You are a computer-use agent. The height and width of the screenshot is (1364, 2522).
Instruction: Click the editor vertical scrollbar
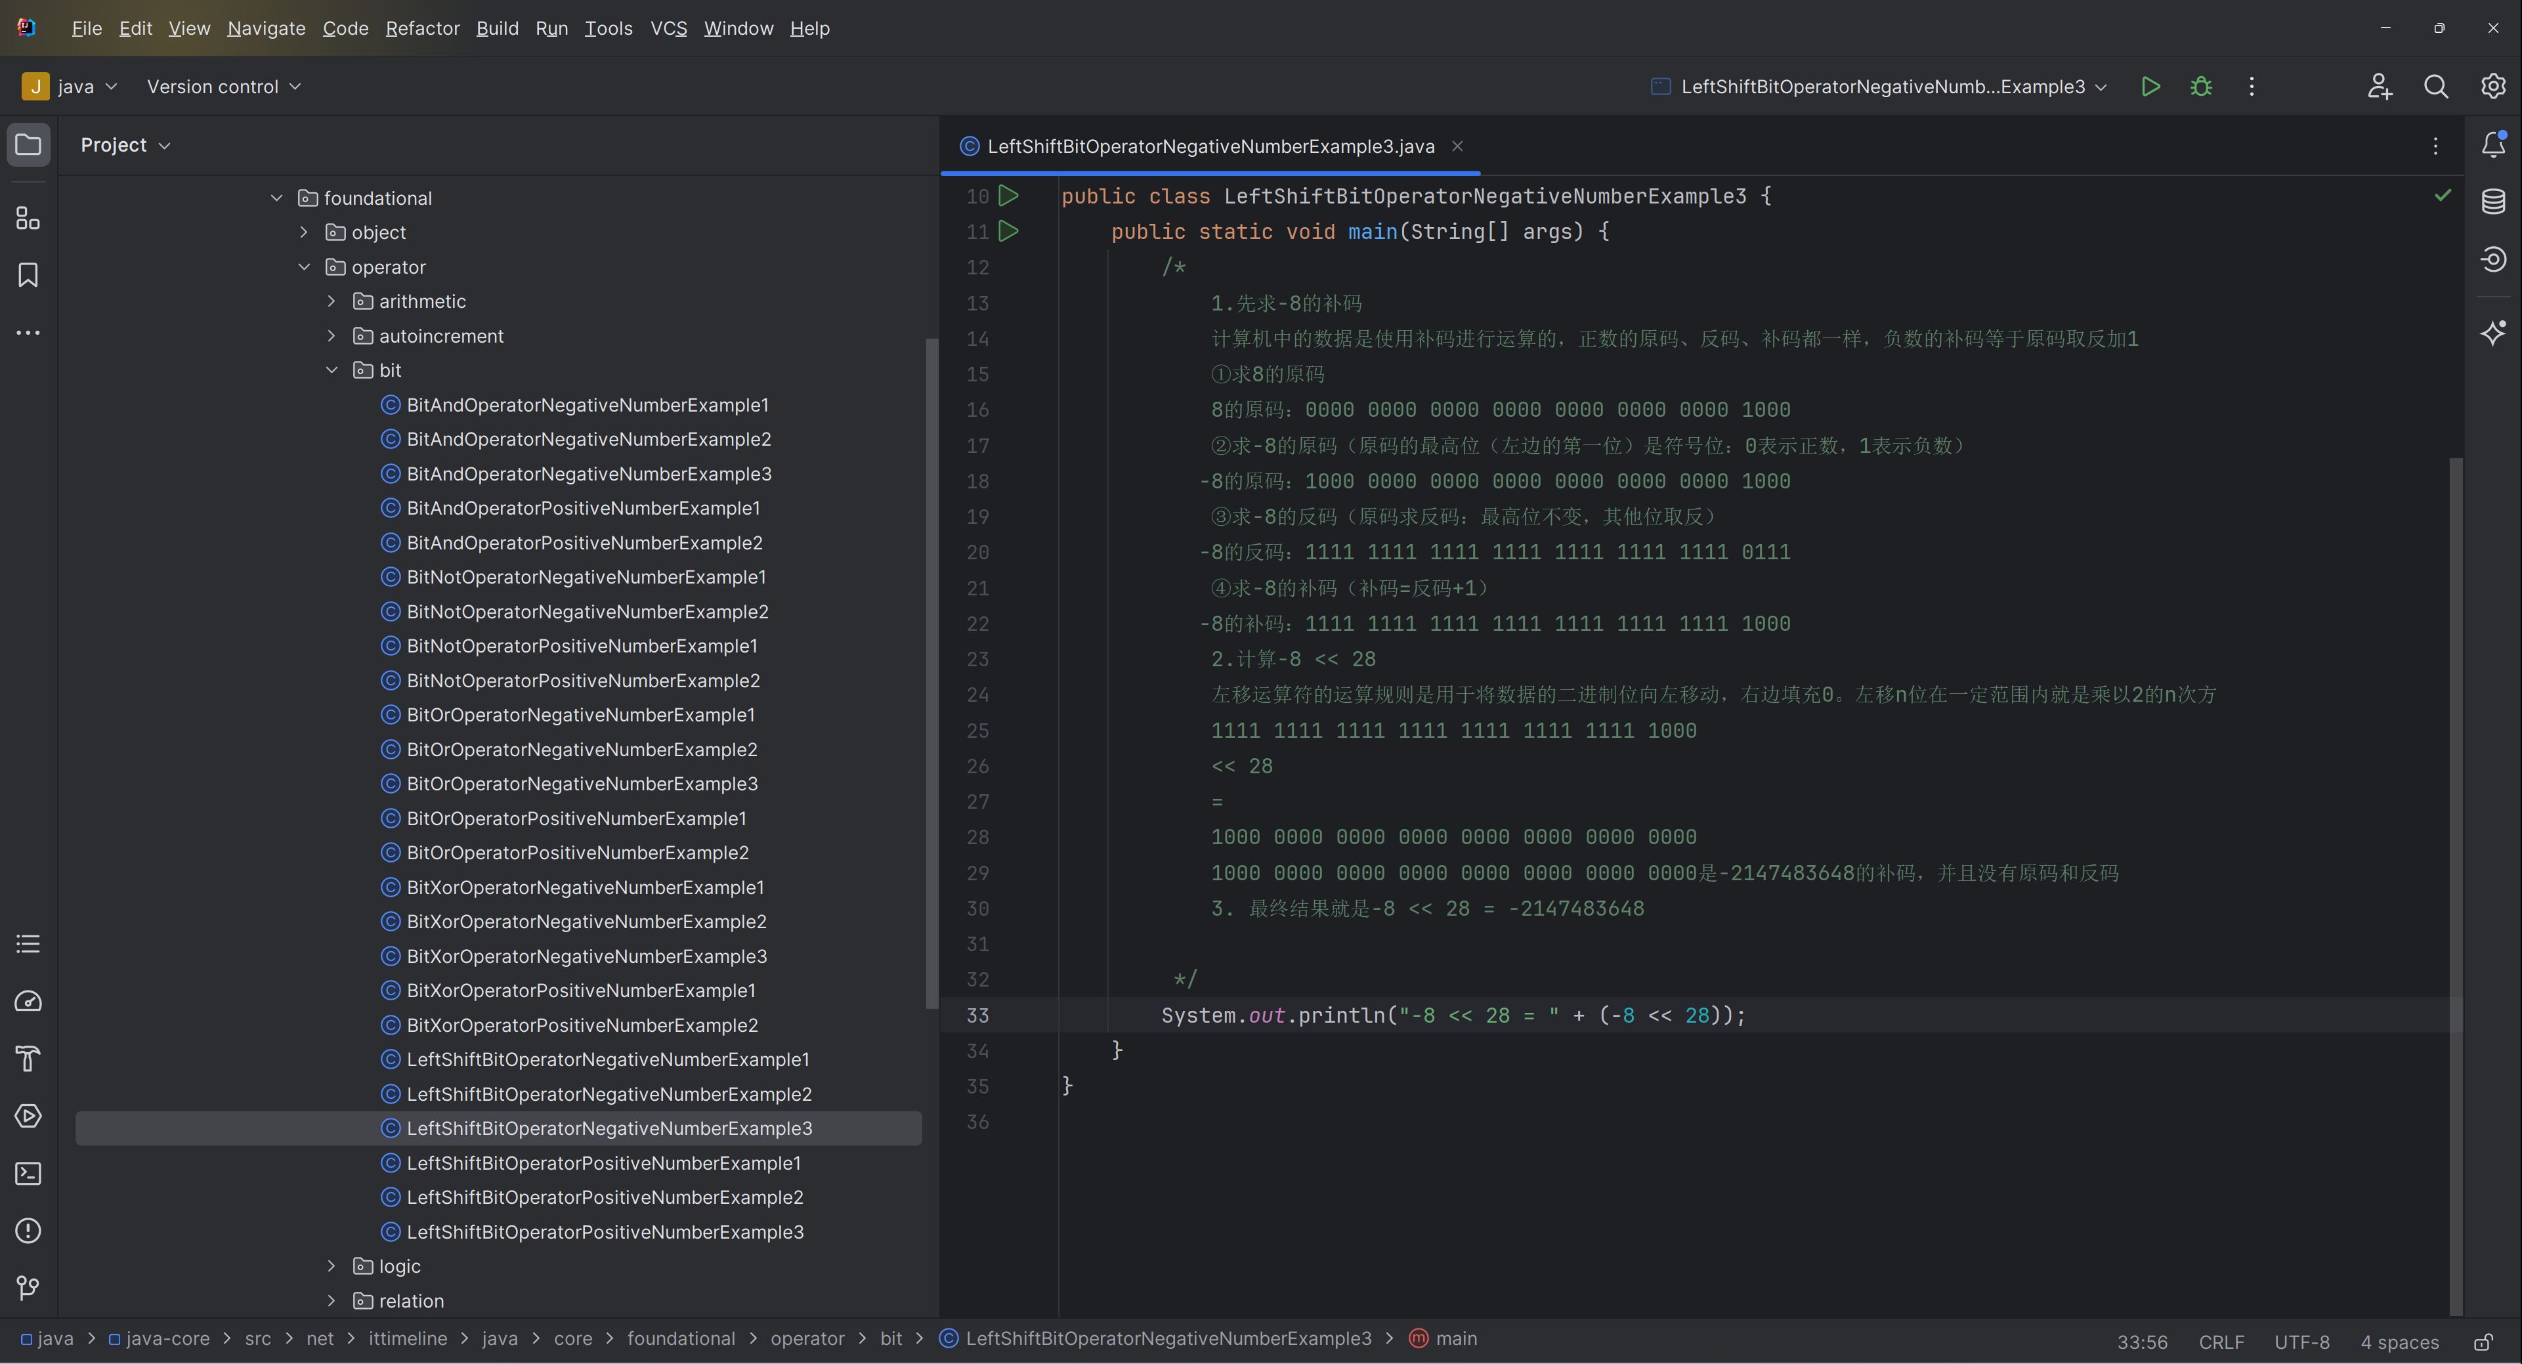(x=2456, y=886)
